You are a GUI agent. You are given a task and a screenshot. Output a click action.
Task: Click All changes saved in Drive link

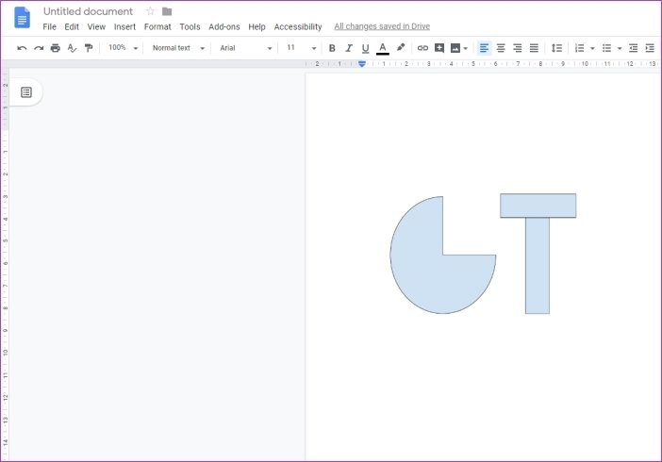pyautogui.click(x=382, y=26)
